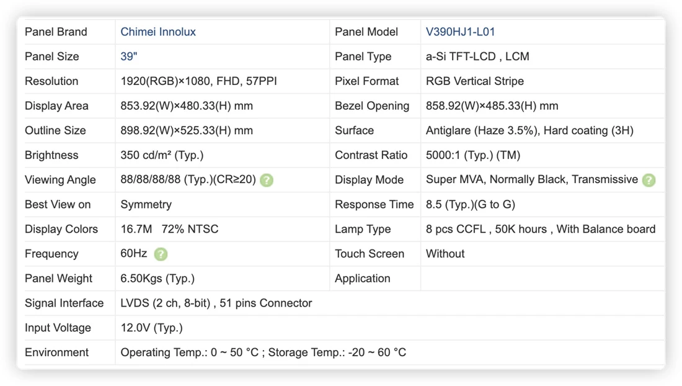682x386 pixels.
Task: Click the help icon beside Display Mode value
Action: [x=649, y=180]
